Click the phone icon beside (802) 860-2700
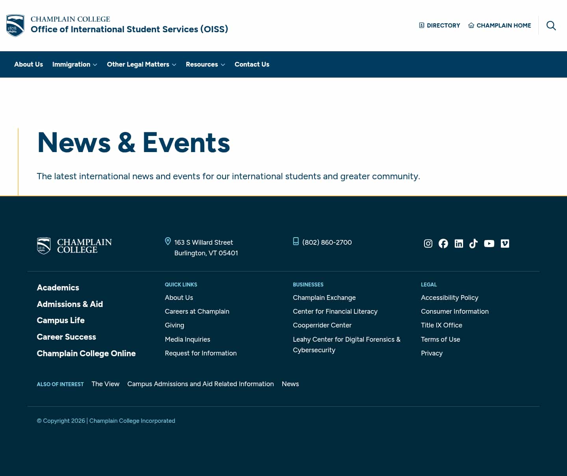This screenshot has width=567, height=476. pos(296,241)
